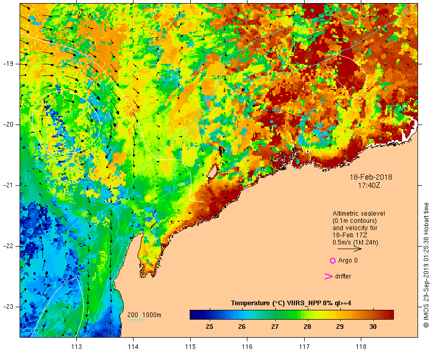
Task: Click the time label 17:40Z
Action: point(369,185)
